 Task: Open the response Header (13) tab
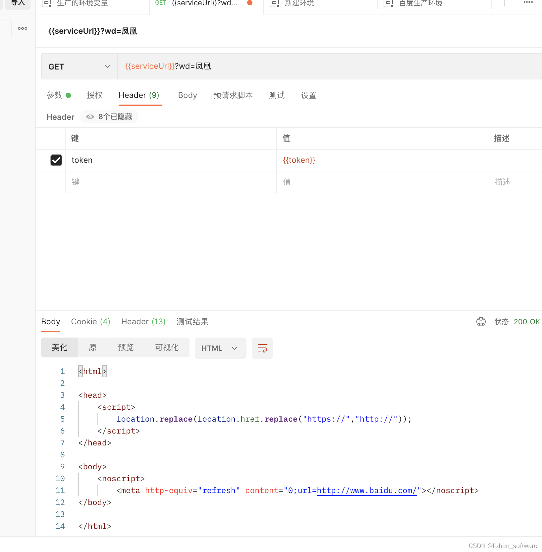pyautogui.click(x=143, y=322)
